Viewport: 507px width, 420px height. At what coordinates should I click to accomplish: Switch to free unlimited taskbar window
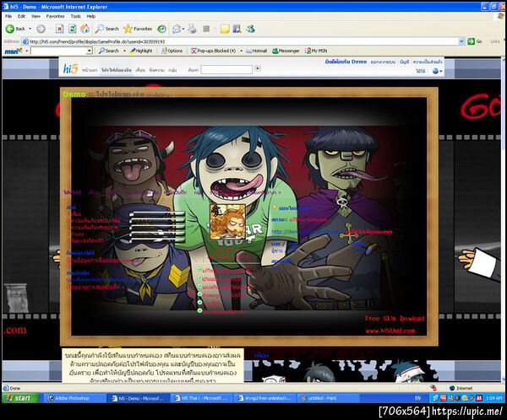(x=264, y=398)
